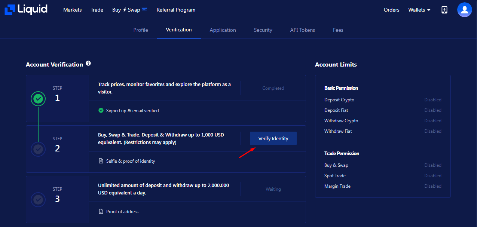Click the Account Verification help question mark
This screenshot has height=227, width=477.
point(88,64)
